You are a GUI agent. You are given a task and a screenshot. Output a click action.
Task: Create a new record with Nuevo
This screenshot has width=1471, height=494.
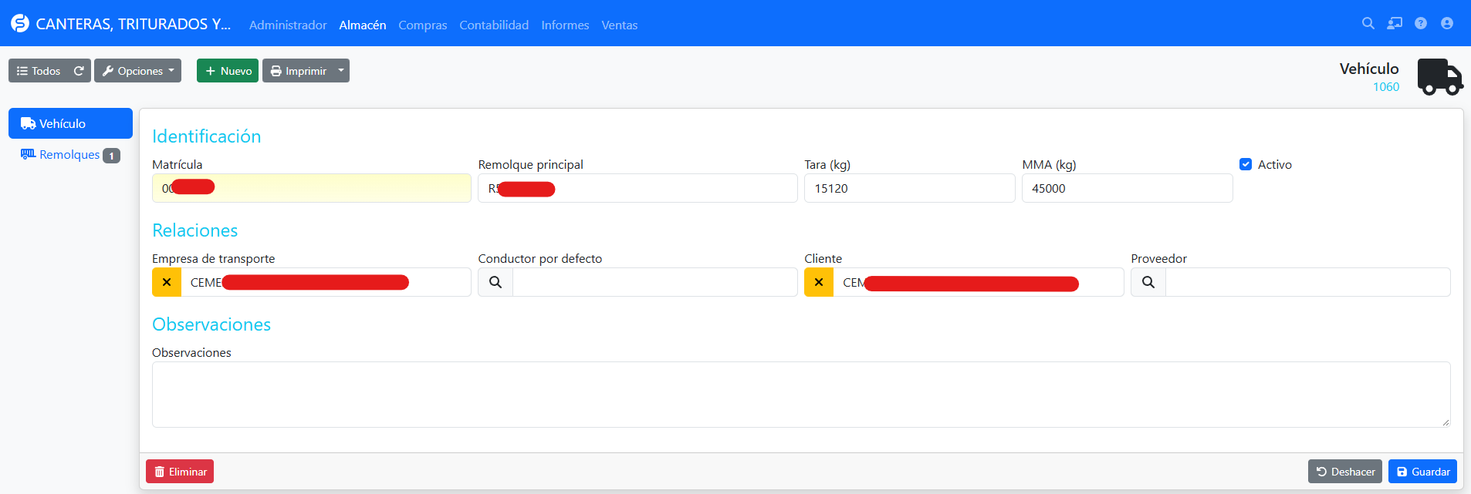(228, 71)
